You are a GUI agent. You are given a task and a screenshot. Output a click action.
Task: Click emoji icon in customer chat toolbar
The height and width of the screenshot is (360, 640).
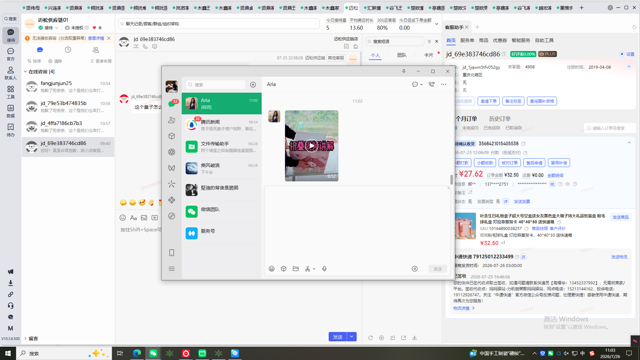pos(123,218)
